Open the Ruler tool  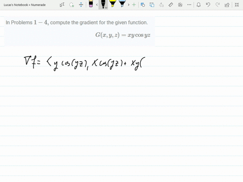171,5
